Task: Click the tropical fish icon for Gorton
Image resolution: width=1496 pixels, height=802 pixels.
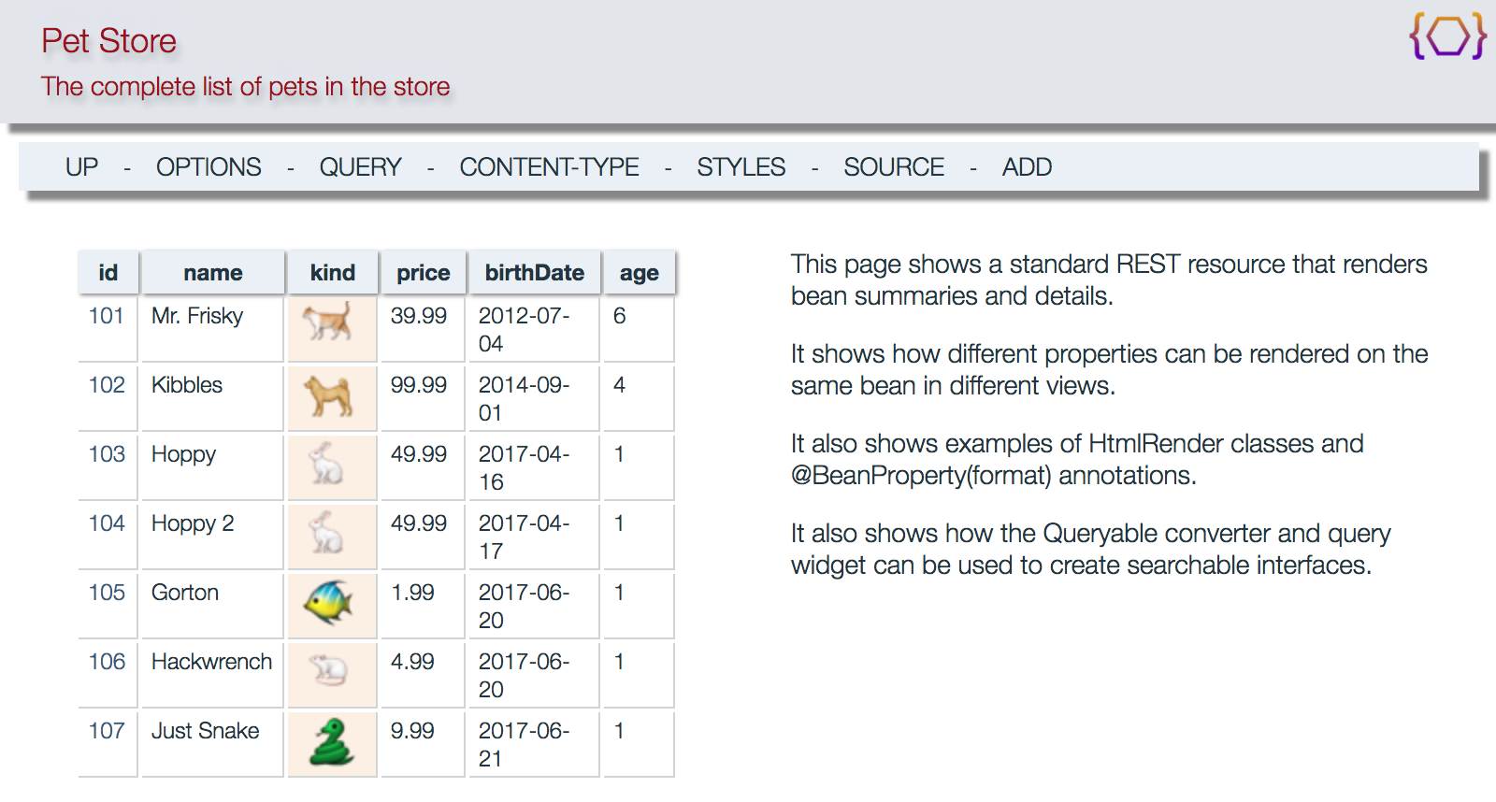Action: click(x=328, y=602)
